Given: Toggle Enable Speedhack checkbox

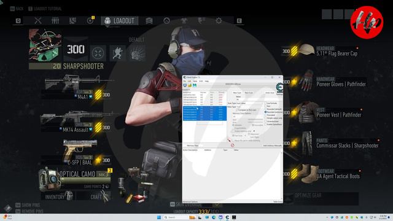Looking at the screenshot, I should click(x=273, y=124).
